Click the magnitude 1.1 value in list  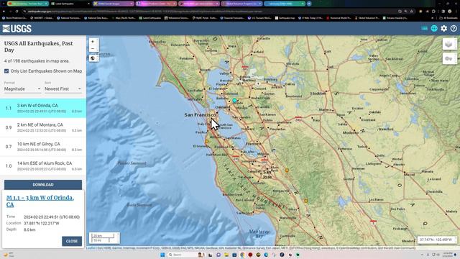click(9, 109)
